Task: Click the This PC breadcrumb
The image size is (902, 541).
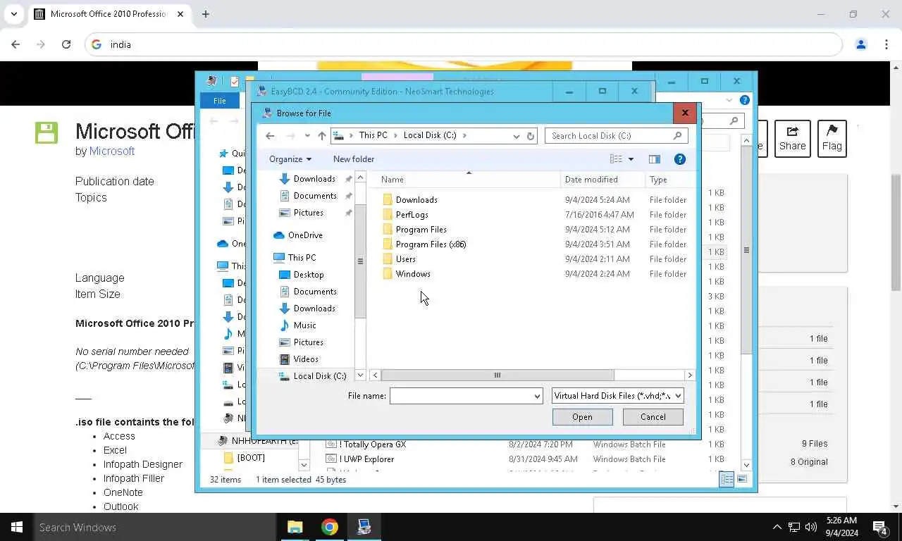Action: coord(373,136)
